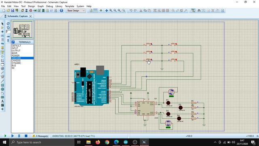Select the Component Mode tool

coord(2,28)
